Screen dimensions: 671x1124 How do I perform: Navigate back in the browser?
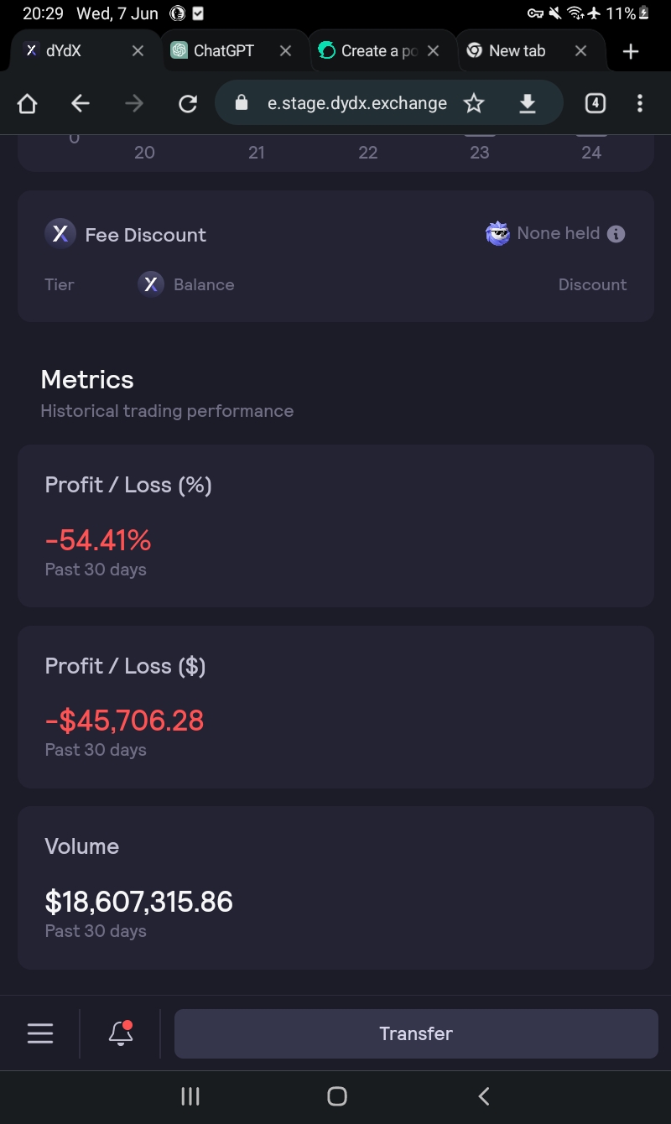[x=81, y=103]
